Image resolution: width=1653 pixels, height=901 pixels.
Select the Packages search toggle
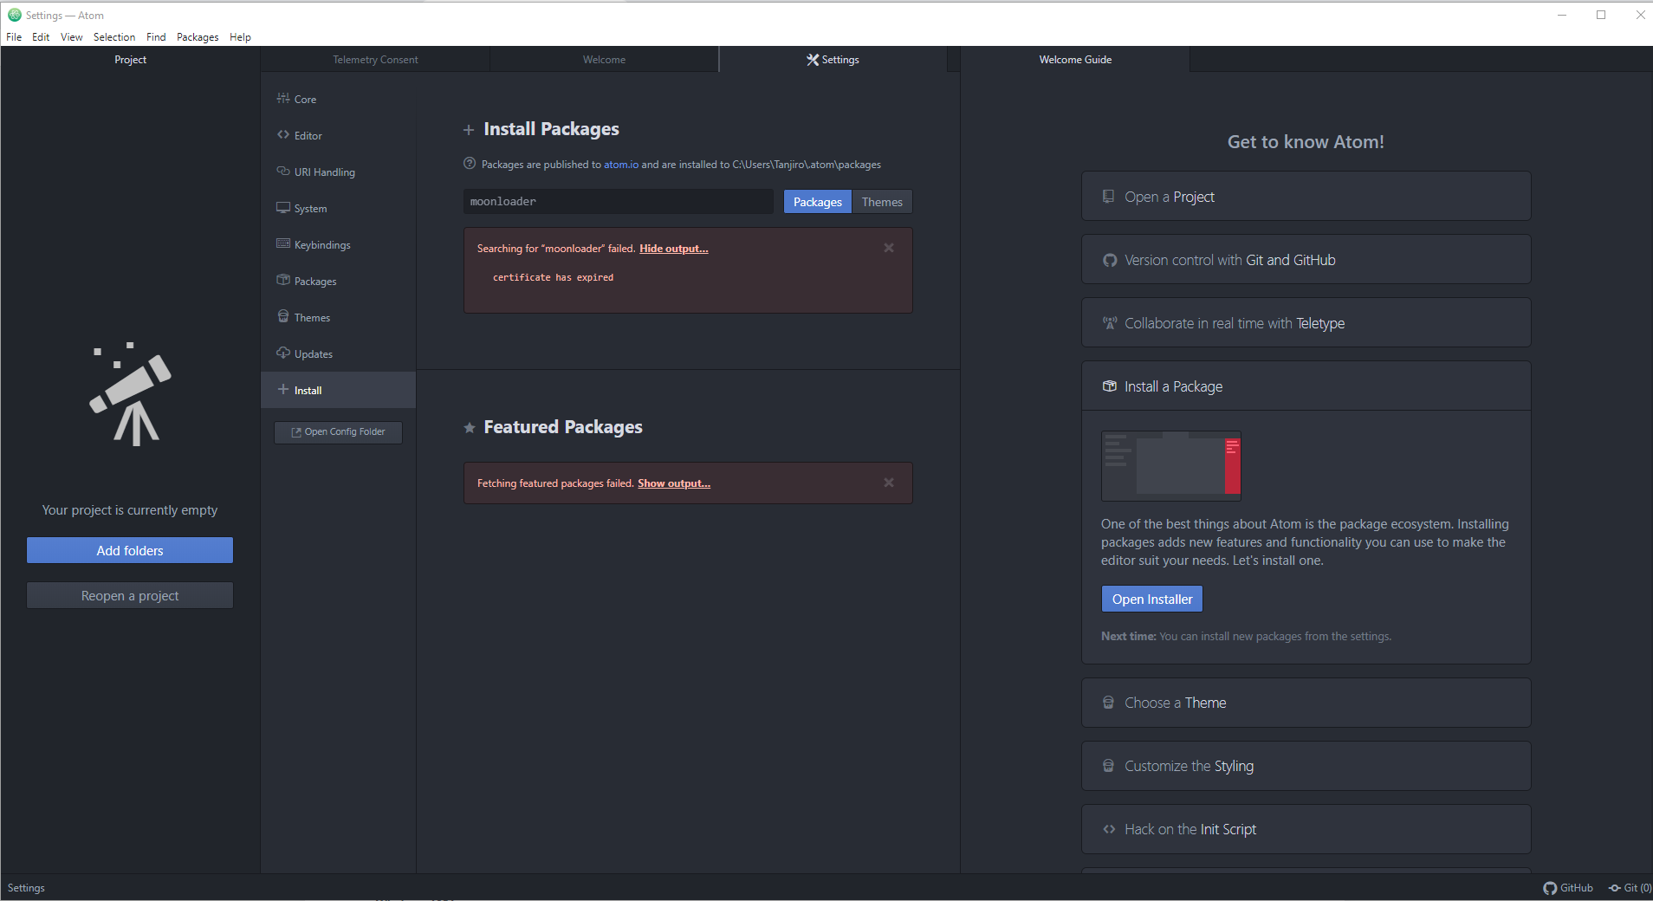click(x=818, y=202)
